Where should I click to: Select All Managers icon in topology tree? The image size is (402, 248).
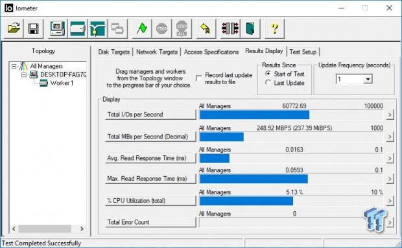tap(23, 66)
